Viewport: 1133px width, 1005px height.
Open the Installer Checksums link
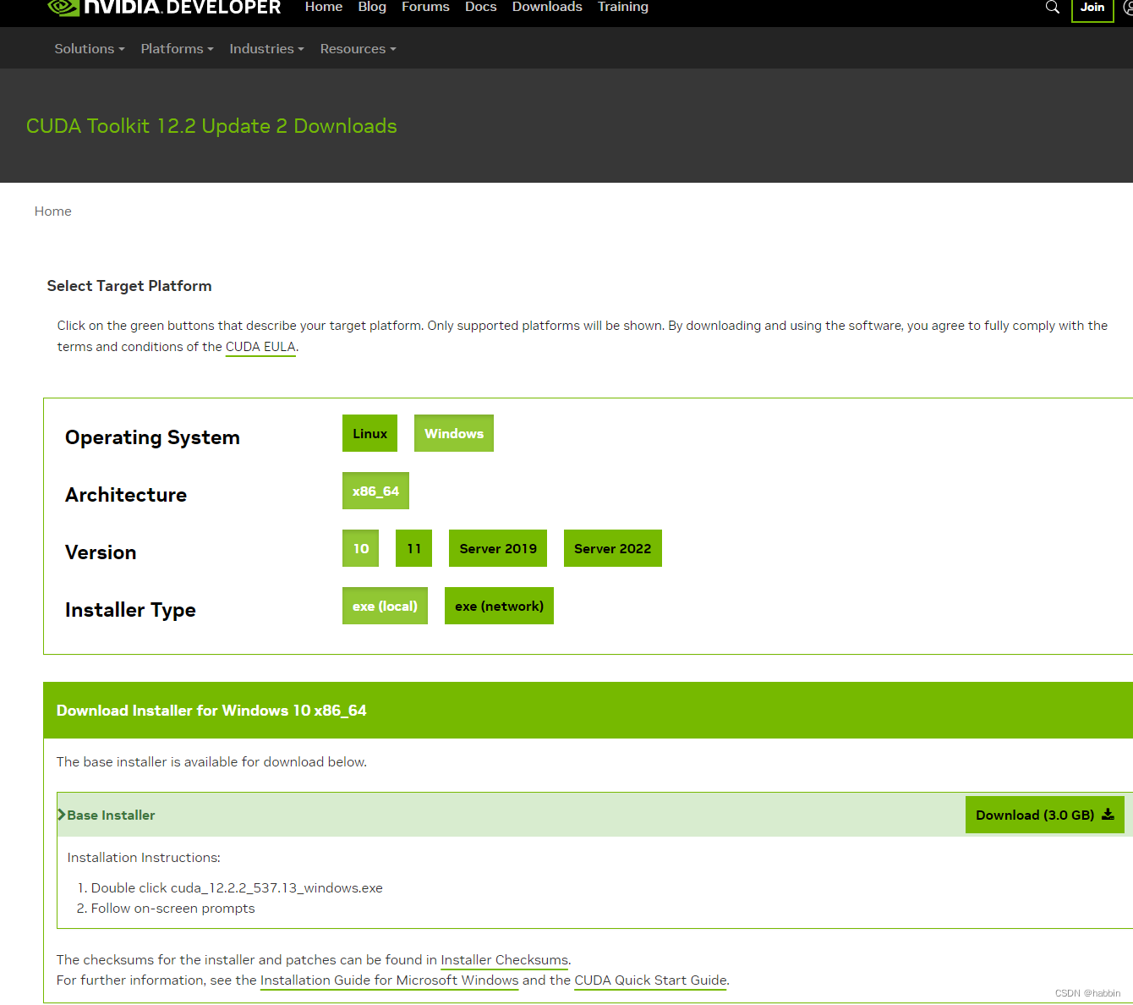click(505, 960)
